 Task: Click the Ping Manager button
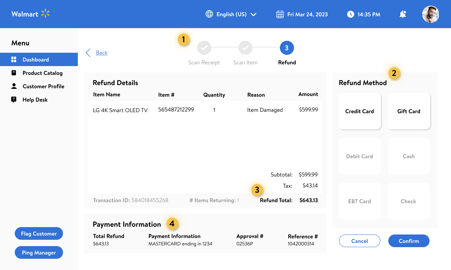coord(39,252)
